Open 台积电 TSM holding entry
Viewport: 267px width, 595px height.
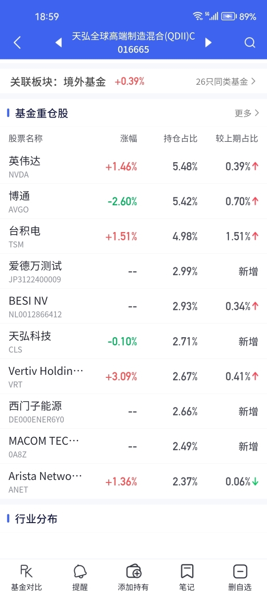coord(133,237)
